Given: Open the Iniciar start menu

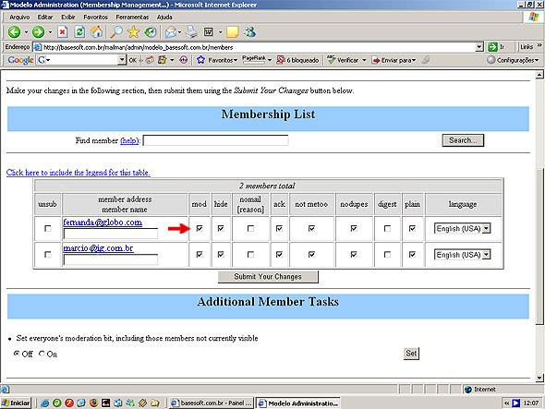Looking at the screenshot, I should click(x=16, y=403).
